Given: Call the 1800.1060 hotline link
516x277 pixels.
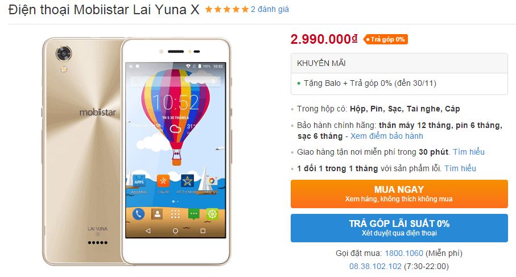Looking at the screenshot, I should pos(404,253).
